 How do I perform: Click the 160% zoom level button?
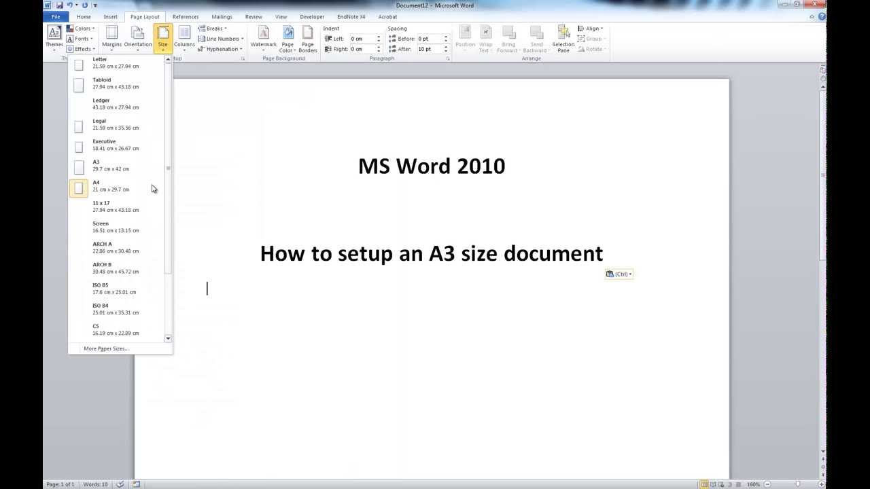[x=753, y=484]
